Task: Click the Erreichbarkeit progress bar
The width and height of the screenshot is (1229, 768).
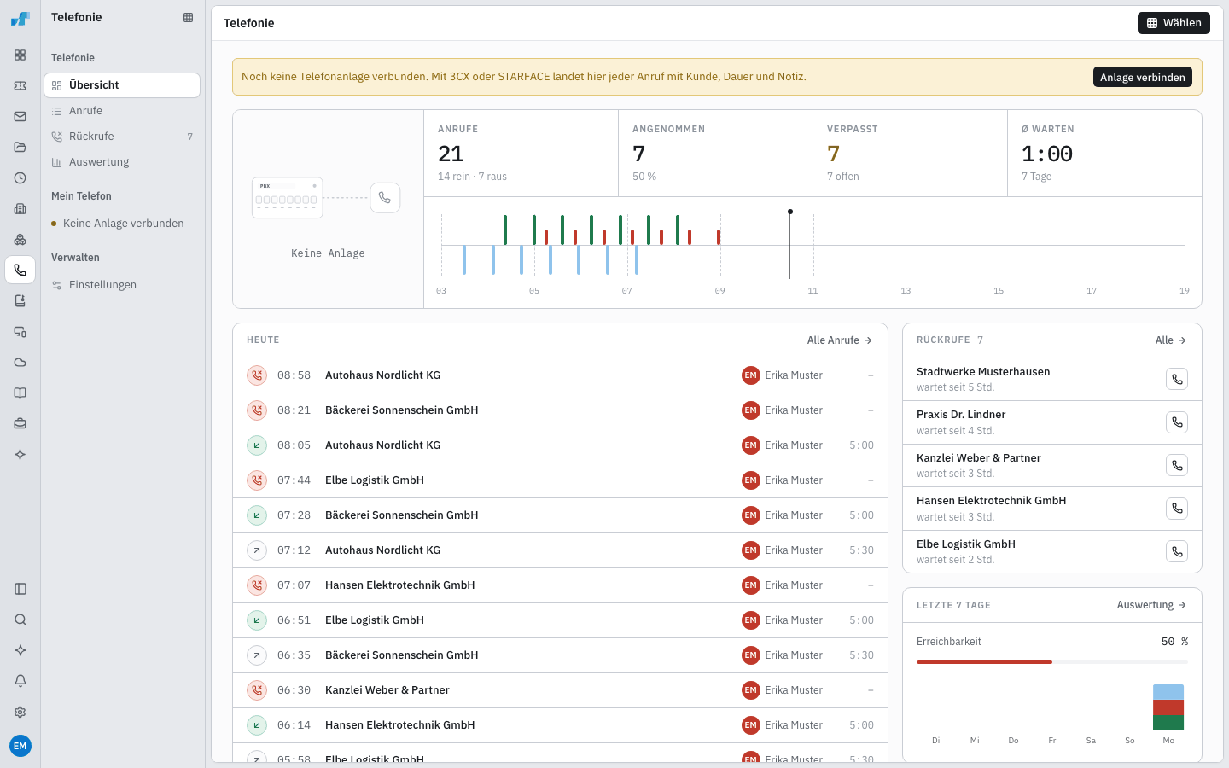Action: pos(1052,662)
